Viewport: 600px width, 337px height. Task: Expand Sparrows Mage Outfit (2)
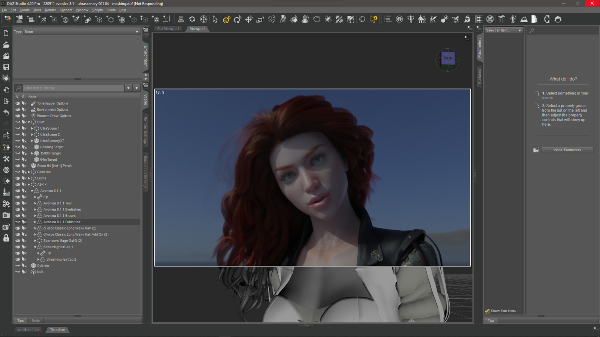click(x=35, y=241)
